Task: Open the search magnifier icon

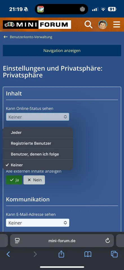Action: click(88, 25)
